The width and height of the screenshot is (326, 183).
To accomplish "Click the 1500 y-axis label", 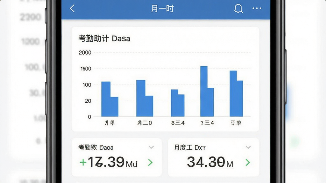I will tap(86, 69).
